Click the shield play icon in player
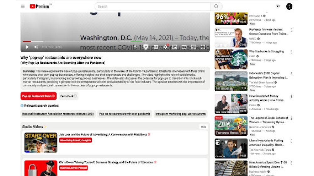The height and width of the screenshot is (176, 314). pyautogui.click(x=146, y=47)
